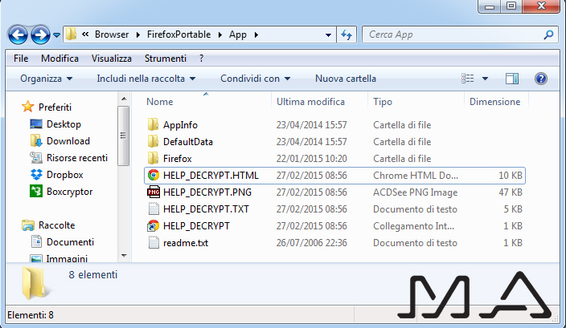Click the 22/01/2015 10:20 date cell

click(x=311, y=159)
